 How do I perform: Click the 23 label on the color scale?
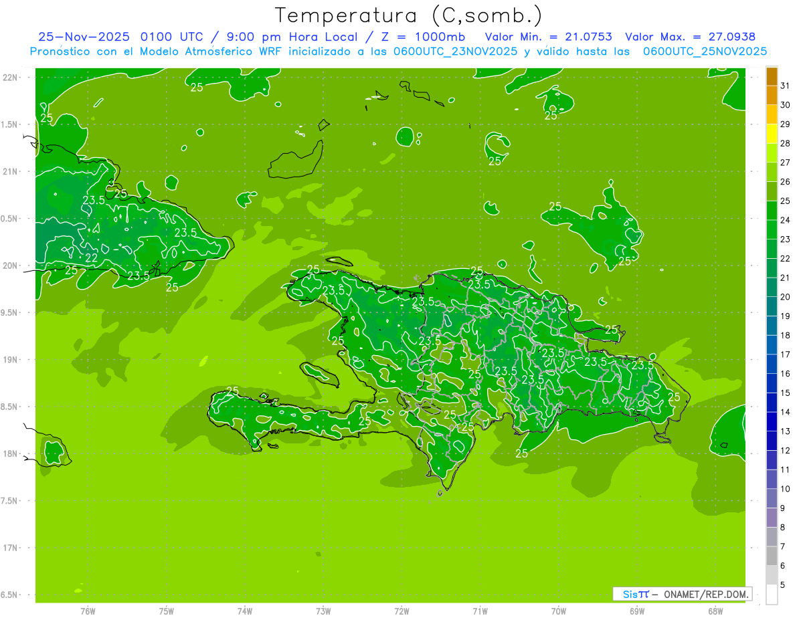pyautogui.click(x=785, y=239)
